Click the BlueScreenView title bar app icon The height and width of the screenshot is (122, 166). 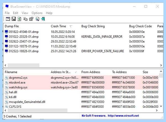pyautogui.click(x=7, y=6)
